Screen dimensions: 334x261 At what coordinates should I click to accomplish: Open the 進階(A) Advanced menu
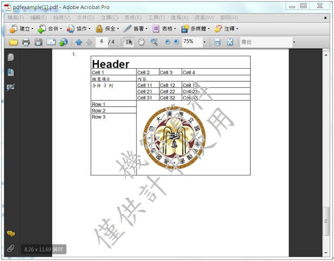pos(179,18)
